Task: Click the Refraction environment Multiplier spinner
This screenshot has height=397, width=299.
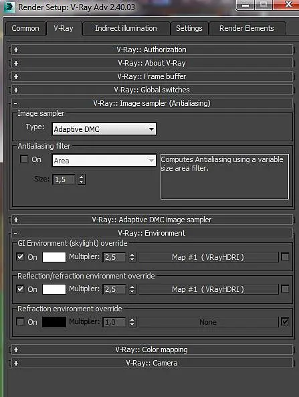Action: pos(132,322)
